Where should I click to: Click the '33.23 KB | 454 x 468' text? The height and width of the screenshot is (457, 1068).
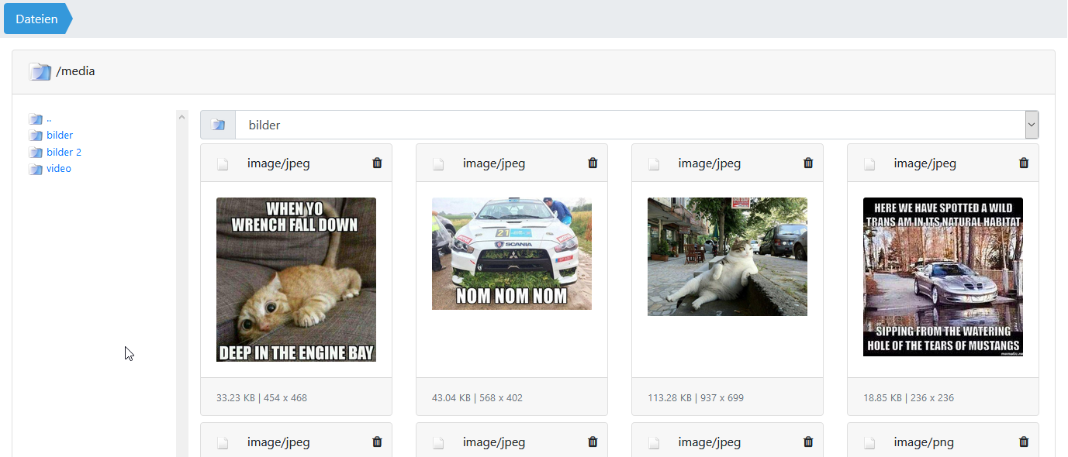coord(261,398)
